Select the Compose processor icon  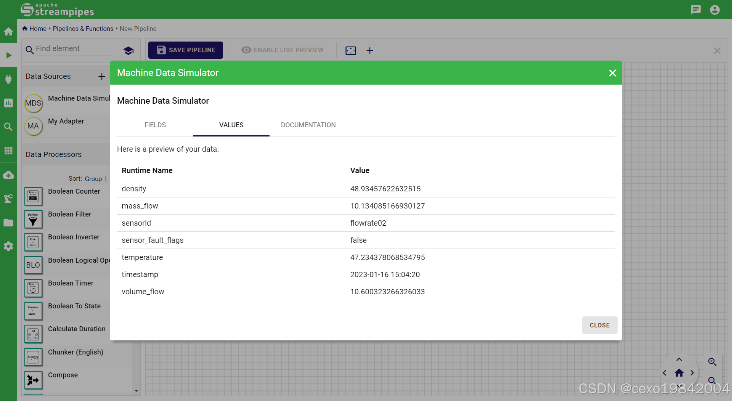(34, 380)
